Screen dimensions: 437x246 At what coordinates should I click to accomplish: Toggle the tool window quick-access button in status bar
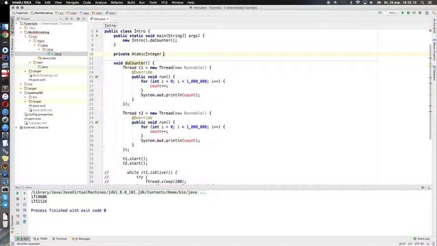click(x=12, y=243)
